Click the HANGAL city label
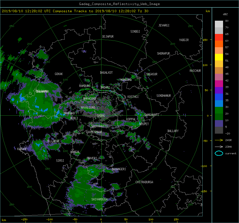The image size is (239, 223). click(75, 152)
